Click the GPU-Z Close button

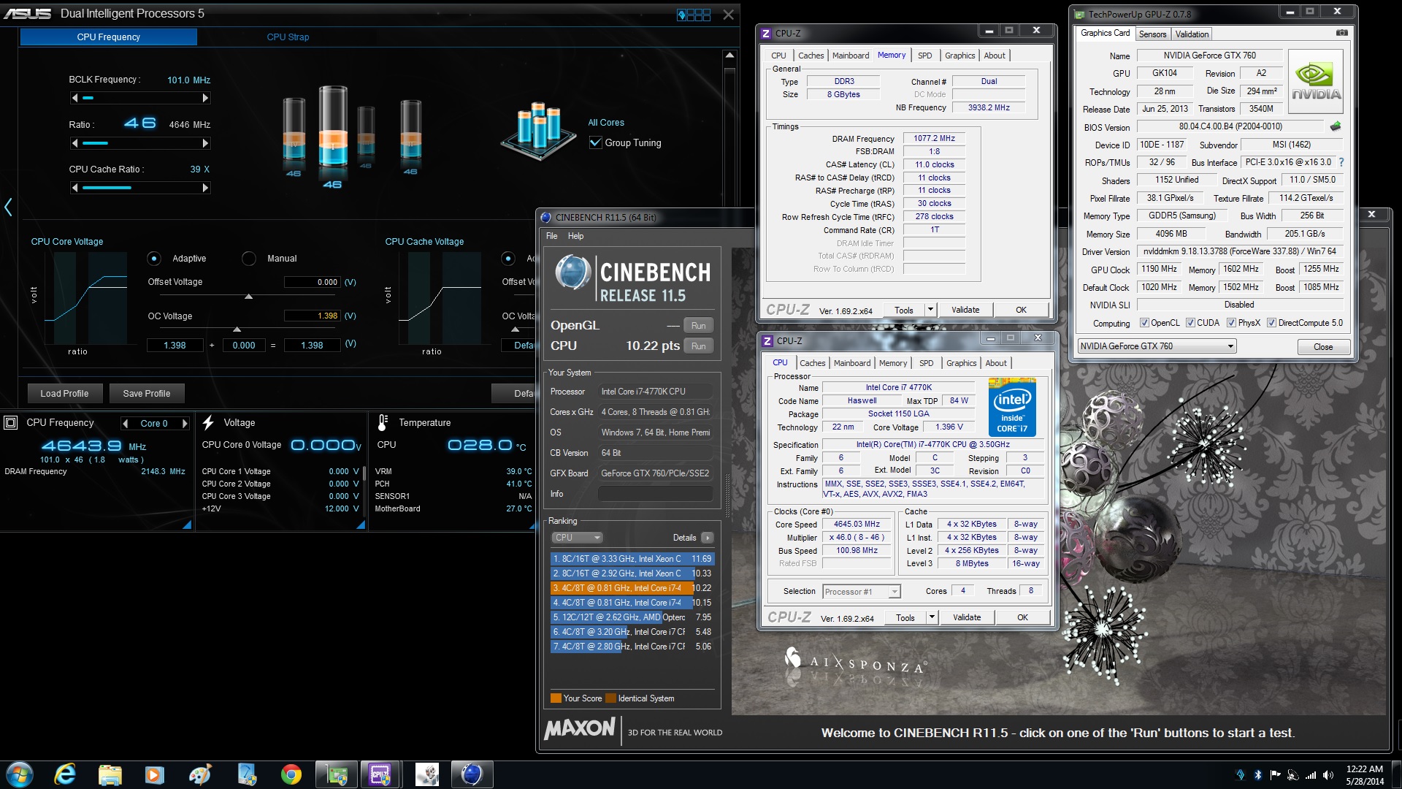(x=1322, y=347)
